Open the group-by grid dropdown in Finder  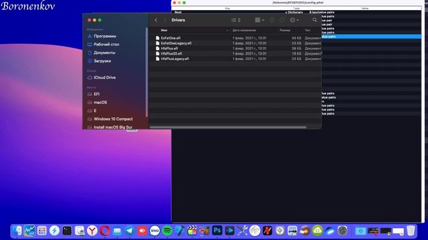[x=259, y=20]
